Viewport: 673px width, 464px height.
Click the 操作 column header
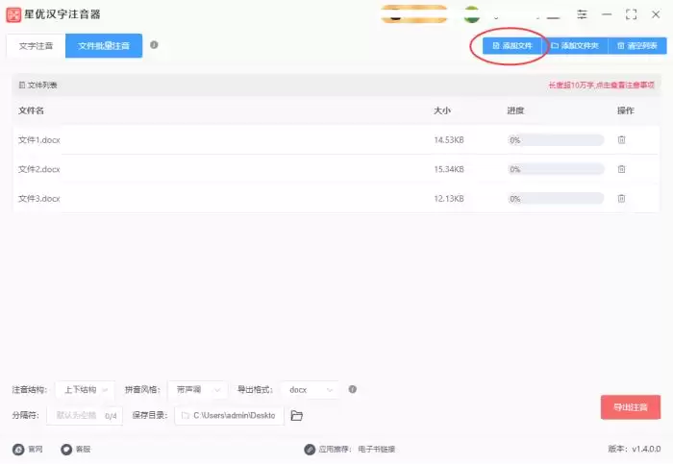(x=626, y=110)
